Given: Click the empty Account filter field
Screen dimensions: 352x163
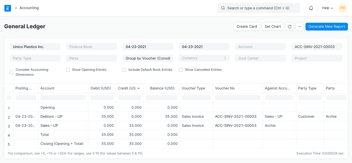Looking at the screenshot, I should [260, 47].
